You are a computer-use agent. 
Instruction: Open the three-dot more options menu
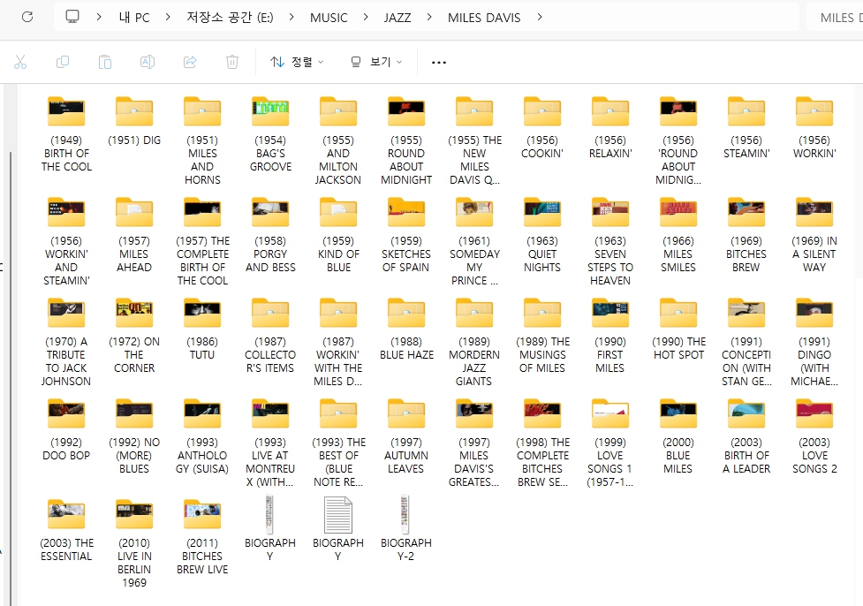tap(439, 63)
